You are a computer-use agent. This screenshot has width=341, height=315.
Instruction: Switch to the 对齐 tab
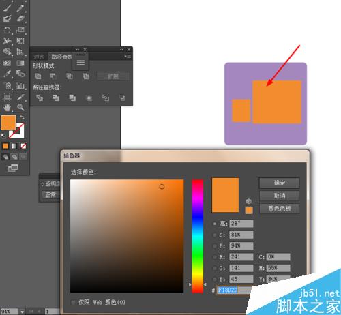point(39,57)
